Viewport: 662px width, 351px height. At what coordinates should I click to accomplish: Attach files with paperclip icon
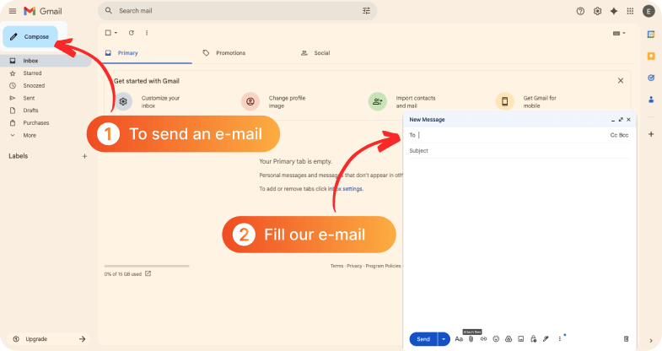coord(471,338)
